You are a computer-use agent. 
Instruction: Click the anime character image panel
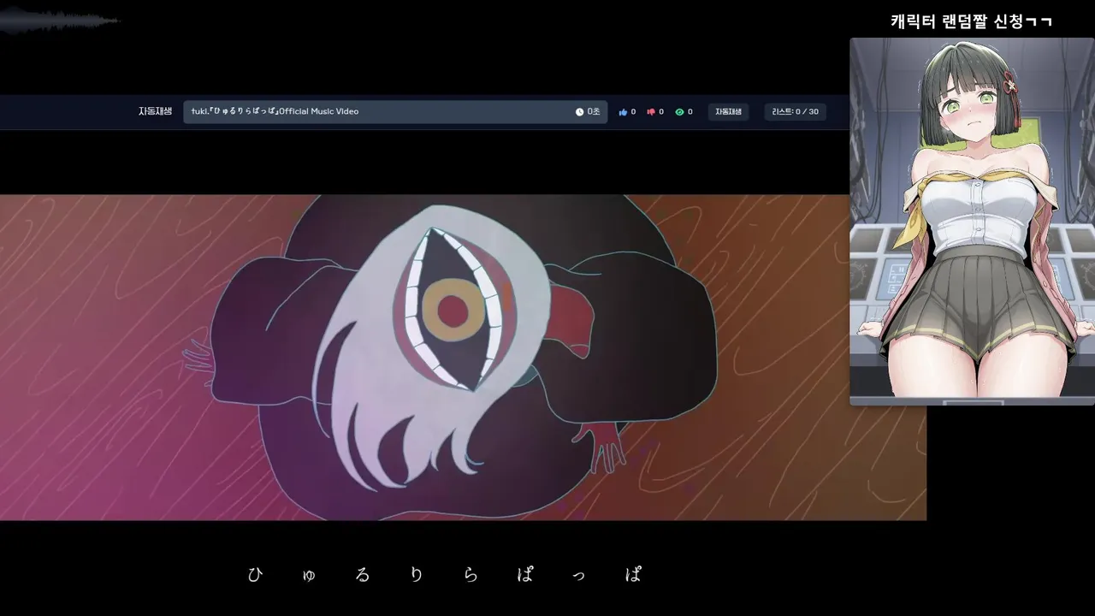point(972,221)
